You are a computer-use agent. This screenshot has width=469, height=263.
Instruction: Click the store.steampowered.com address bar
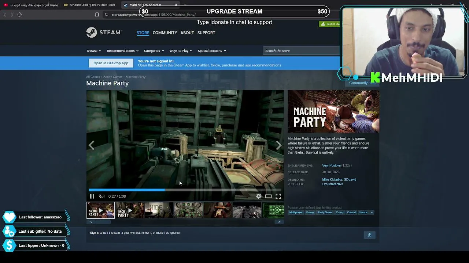154,15
